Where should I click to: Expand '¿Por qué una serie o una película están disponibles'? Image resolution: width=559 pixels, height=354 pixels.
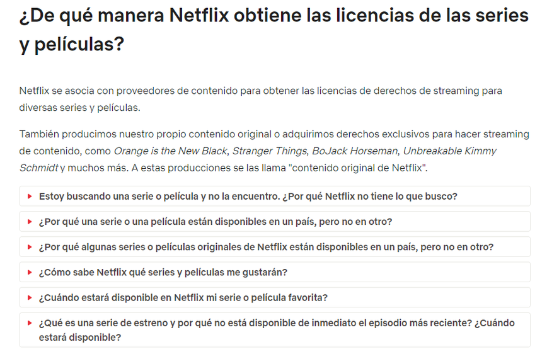[x=275, y=221]
